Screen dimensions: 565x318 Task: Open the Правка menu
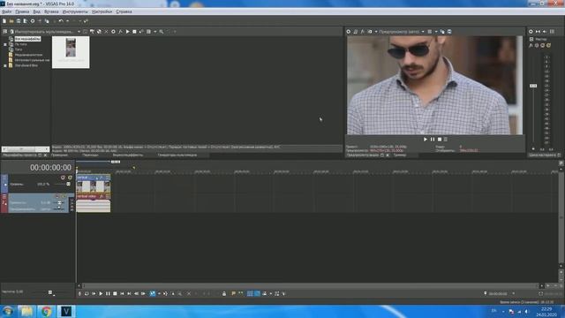(22, 11)
